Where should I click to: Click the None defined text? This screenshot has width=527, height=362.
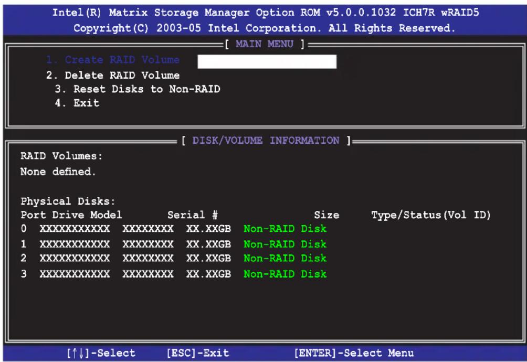point(58,172)
